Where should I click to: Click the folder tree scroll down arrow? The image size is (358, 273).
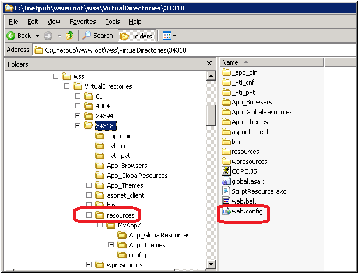coord(210,264)
